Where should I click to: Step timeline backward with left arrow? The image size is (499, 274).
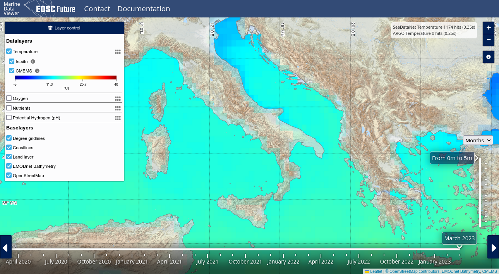click(x=5, y=247)
